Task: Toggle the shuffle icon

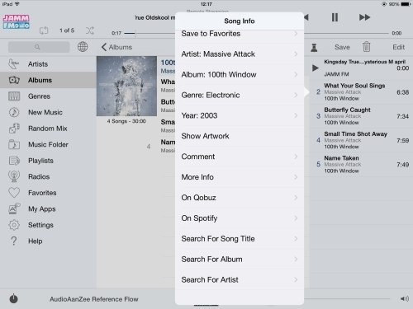Action: (x=89, y=30)
